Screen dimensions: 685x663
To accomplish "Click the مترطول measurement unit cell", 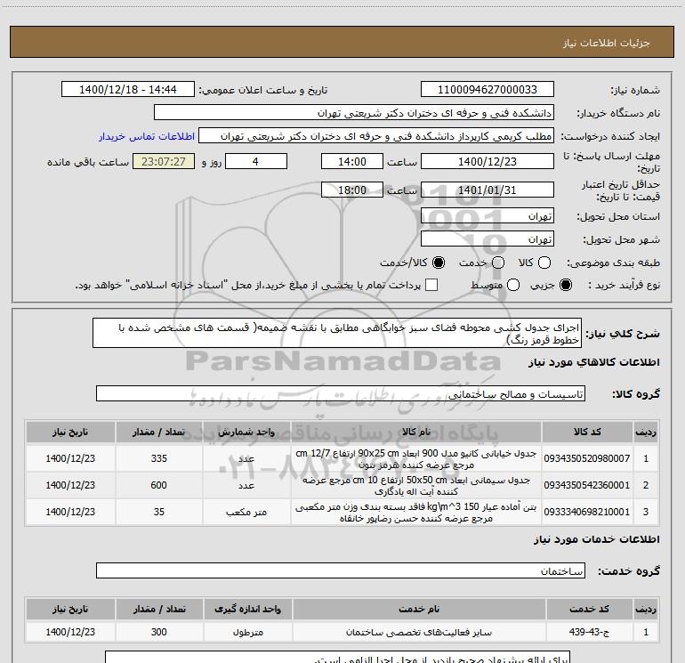I will 247,633.
